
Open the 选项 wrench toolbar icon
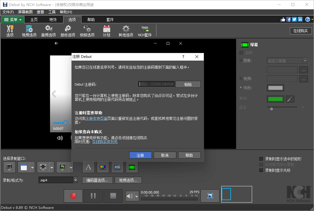(x=10, y=31)
